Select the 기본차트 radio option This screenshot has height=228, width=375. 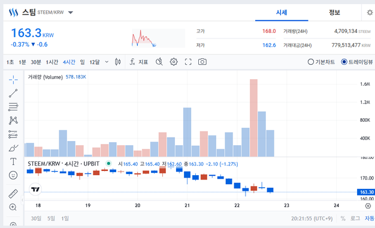(x=321, y=62)
